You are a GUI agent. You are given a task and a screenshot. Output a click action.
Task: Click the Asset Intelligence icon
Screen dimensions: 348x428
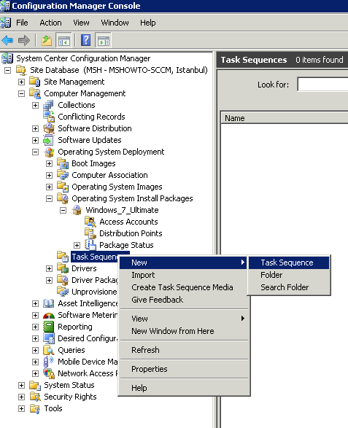pyautogui.click(x=49, y=303)
